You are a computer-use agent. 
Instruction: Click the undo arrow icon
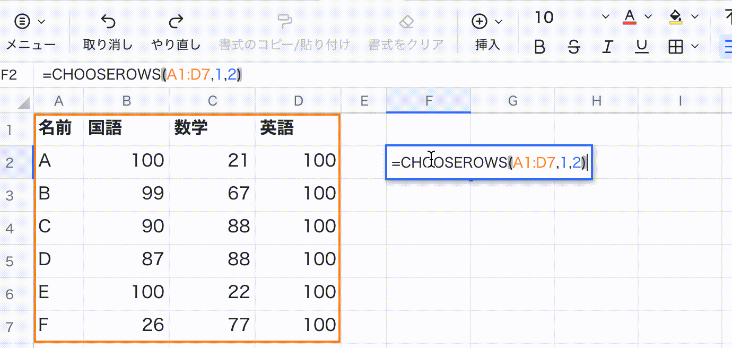coord(108,21)
